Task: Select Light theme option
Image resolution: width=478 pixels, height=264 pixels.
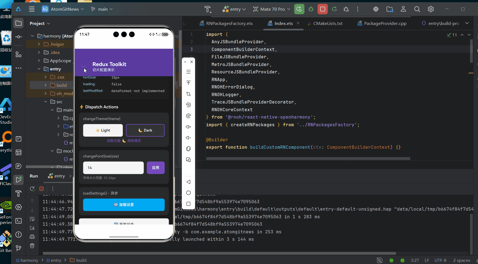Action: coord(103,130)
